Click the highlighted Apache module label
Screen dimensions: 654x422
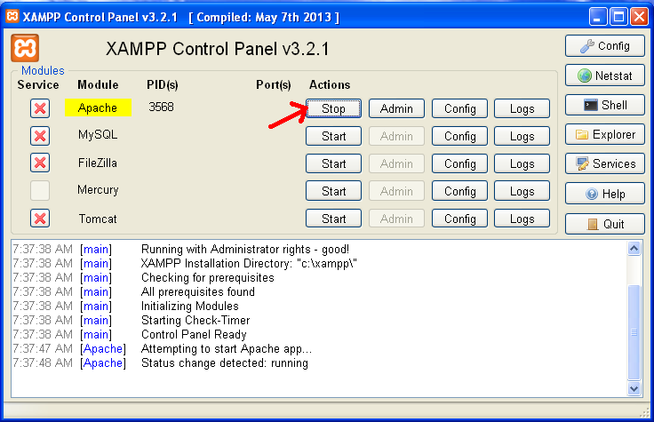click(98, 107)
